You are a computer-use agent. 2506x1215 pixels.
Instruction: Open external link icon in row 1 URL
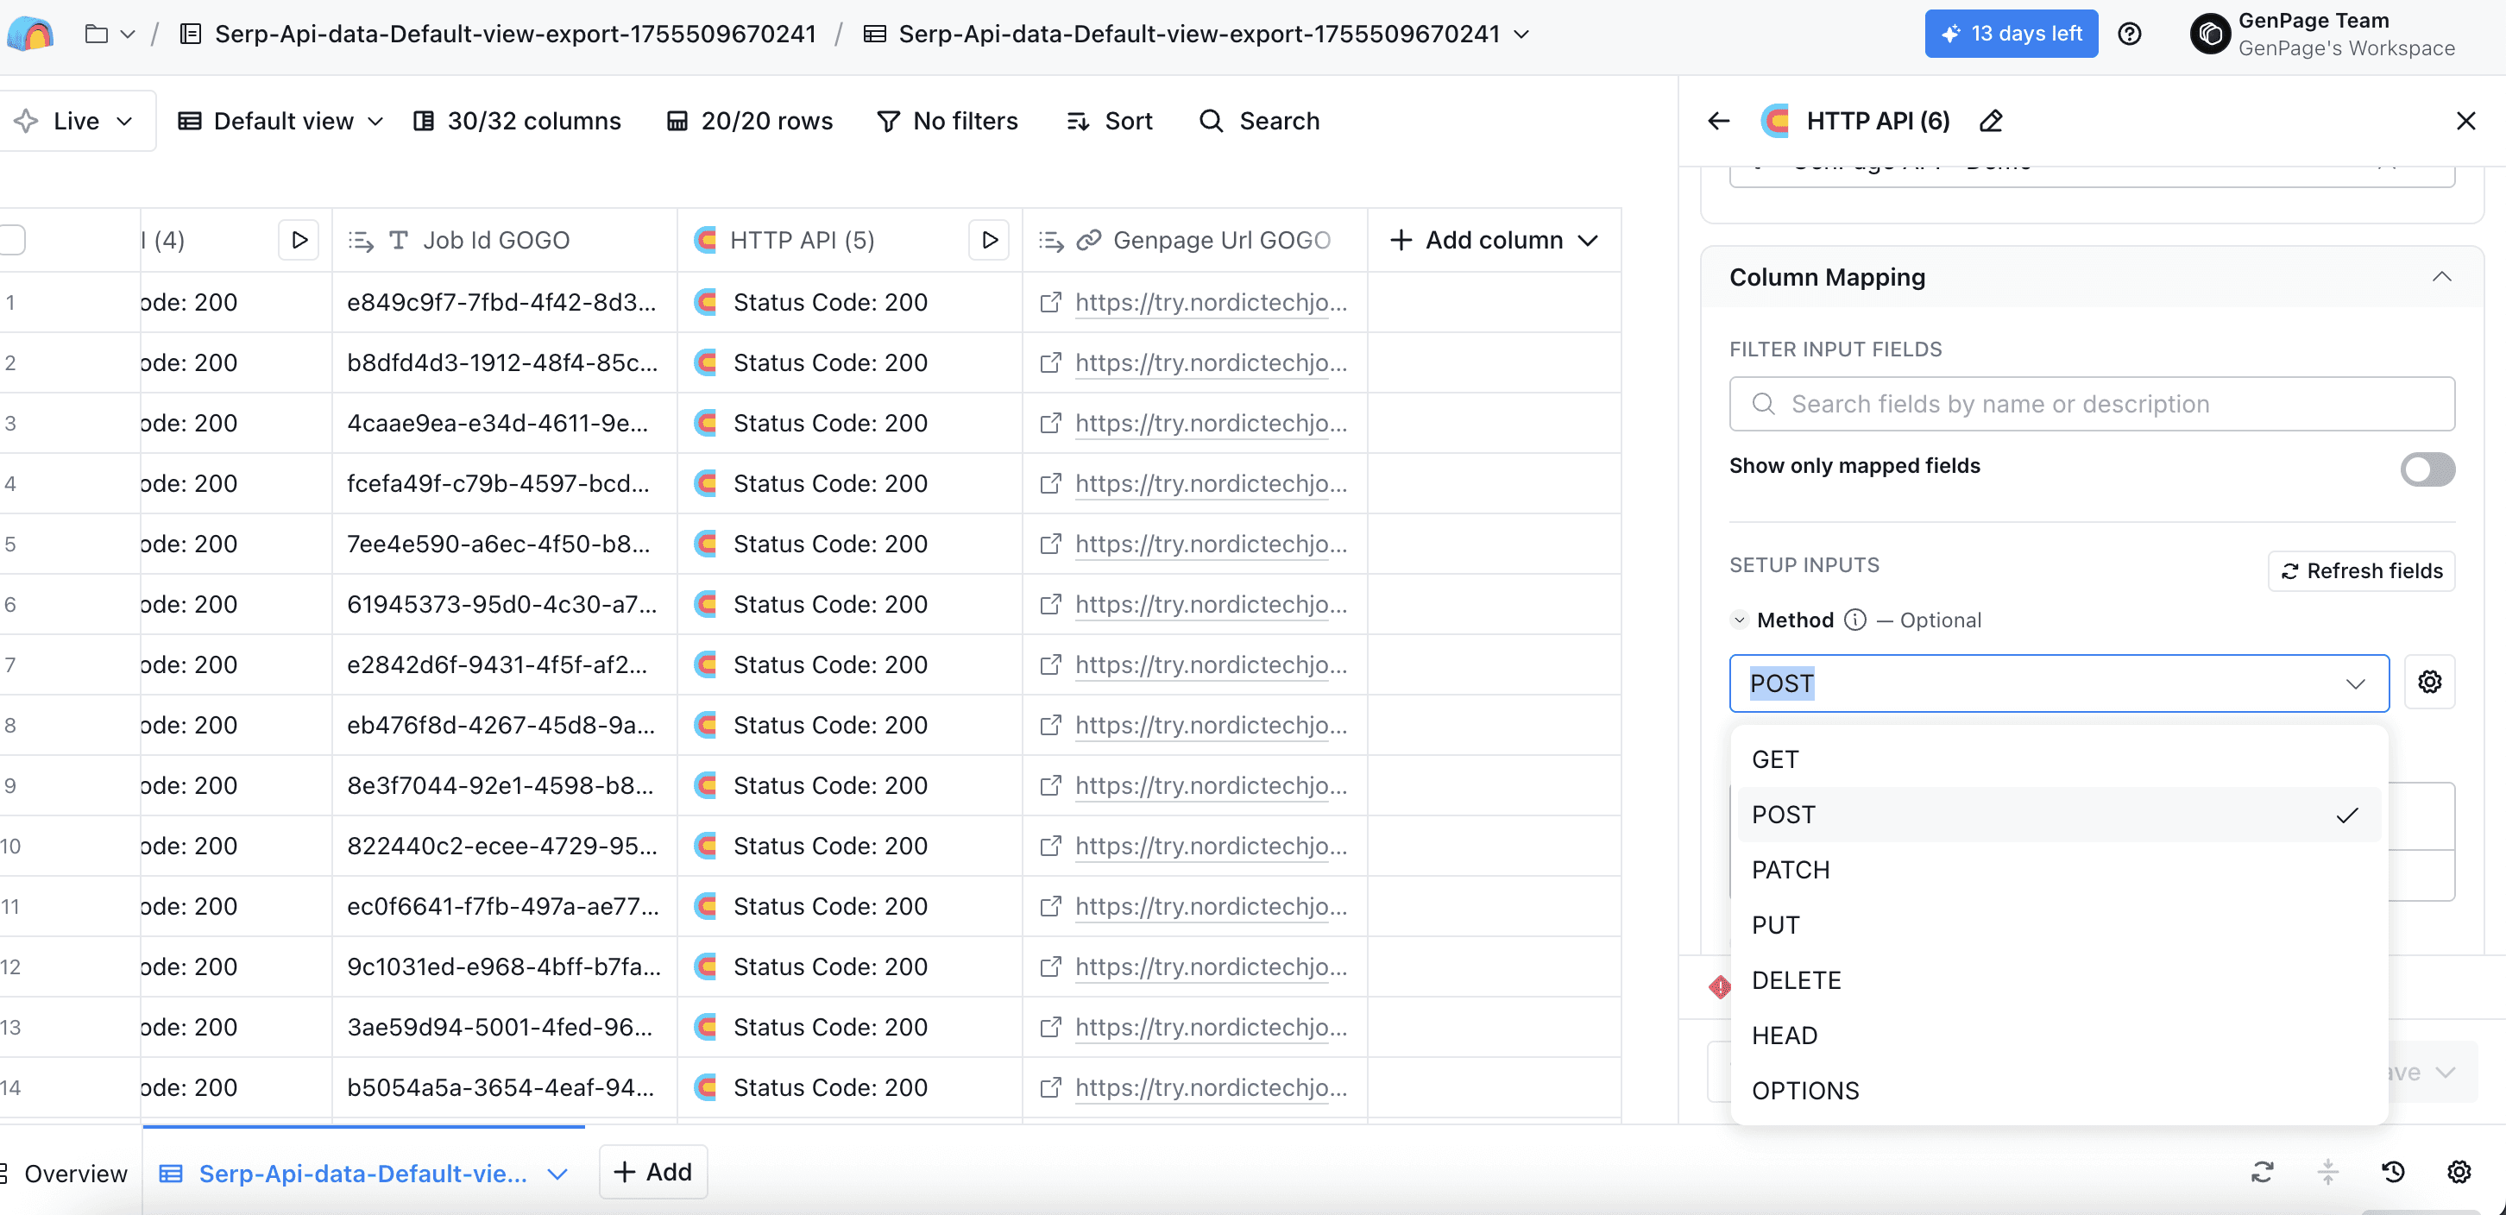coord(1049,303)
